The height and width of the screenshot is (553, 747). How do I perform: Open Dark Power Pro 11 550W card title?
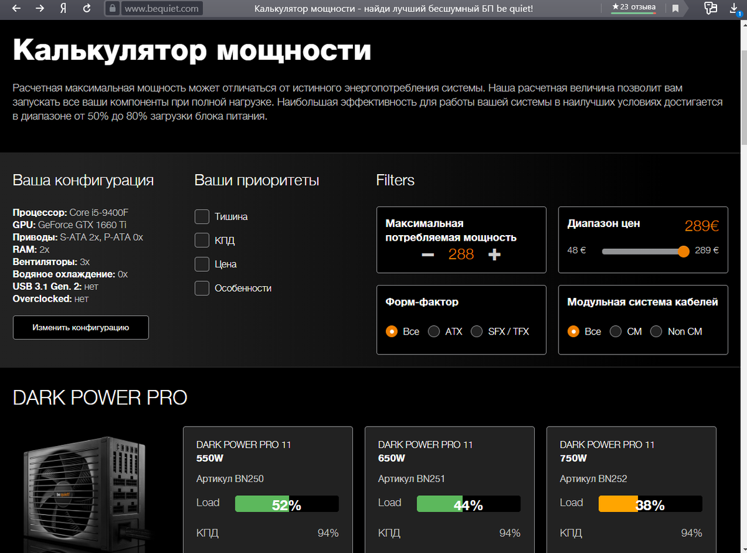coord(244,451)
